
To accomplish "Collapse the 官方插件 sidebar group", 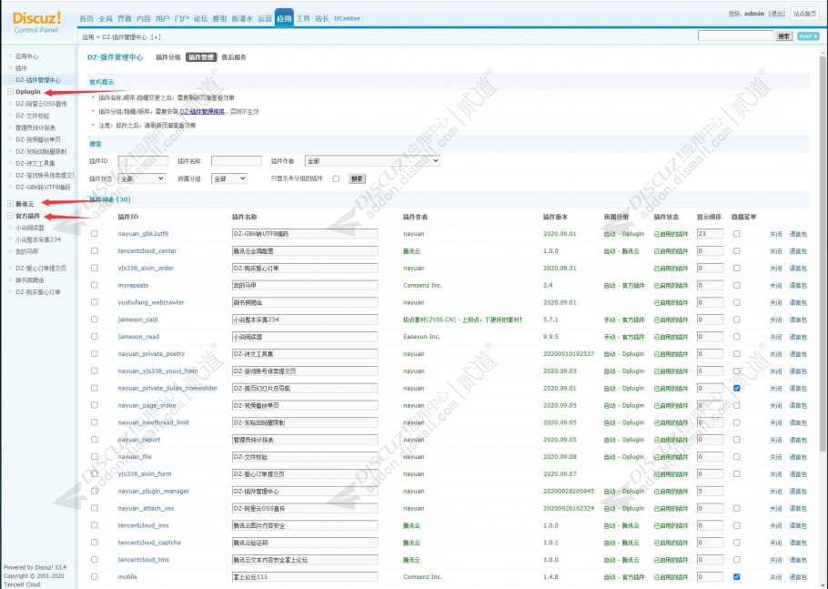I will click(10, 216).
